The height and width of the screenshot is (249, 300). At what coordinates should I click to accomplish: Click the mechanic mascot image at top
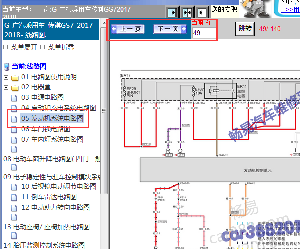coord(256,9)
